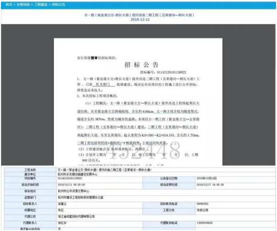277x231 pixels.
Task: Open the 工程建设 breadcrumb link
Action: point(41,5)
